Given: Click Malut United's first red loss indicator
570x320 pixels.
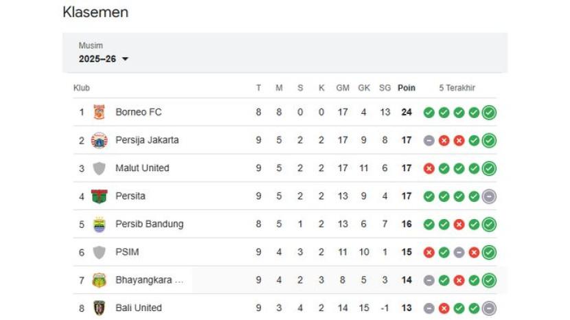Looking at the screenshot, I should pos(429,168).
